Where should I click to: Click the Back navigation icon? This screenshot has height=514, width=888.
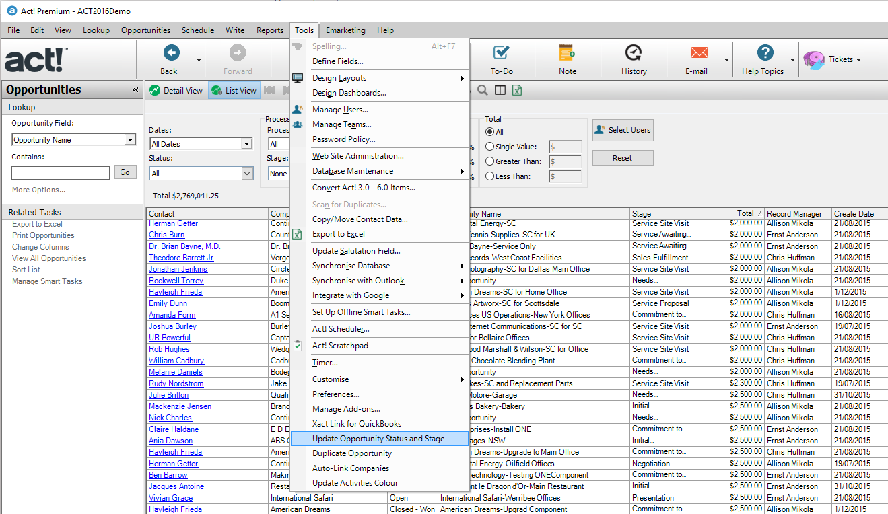[171, 52]
